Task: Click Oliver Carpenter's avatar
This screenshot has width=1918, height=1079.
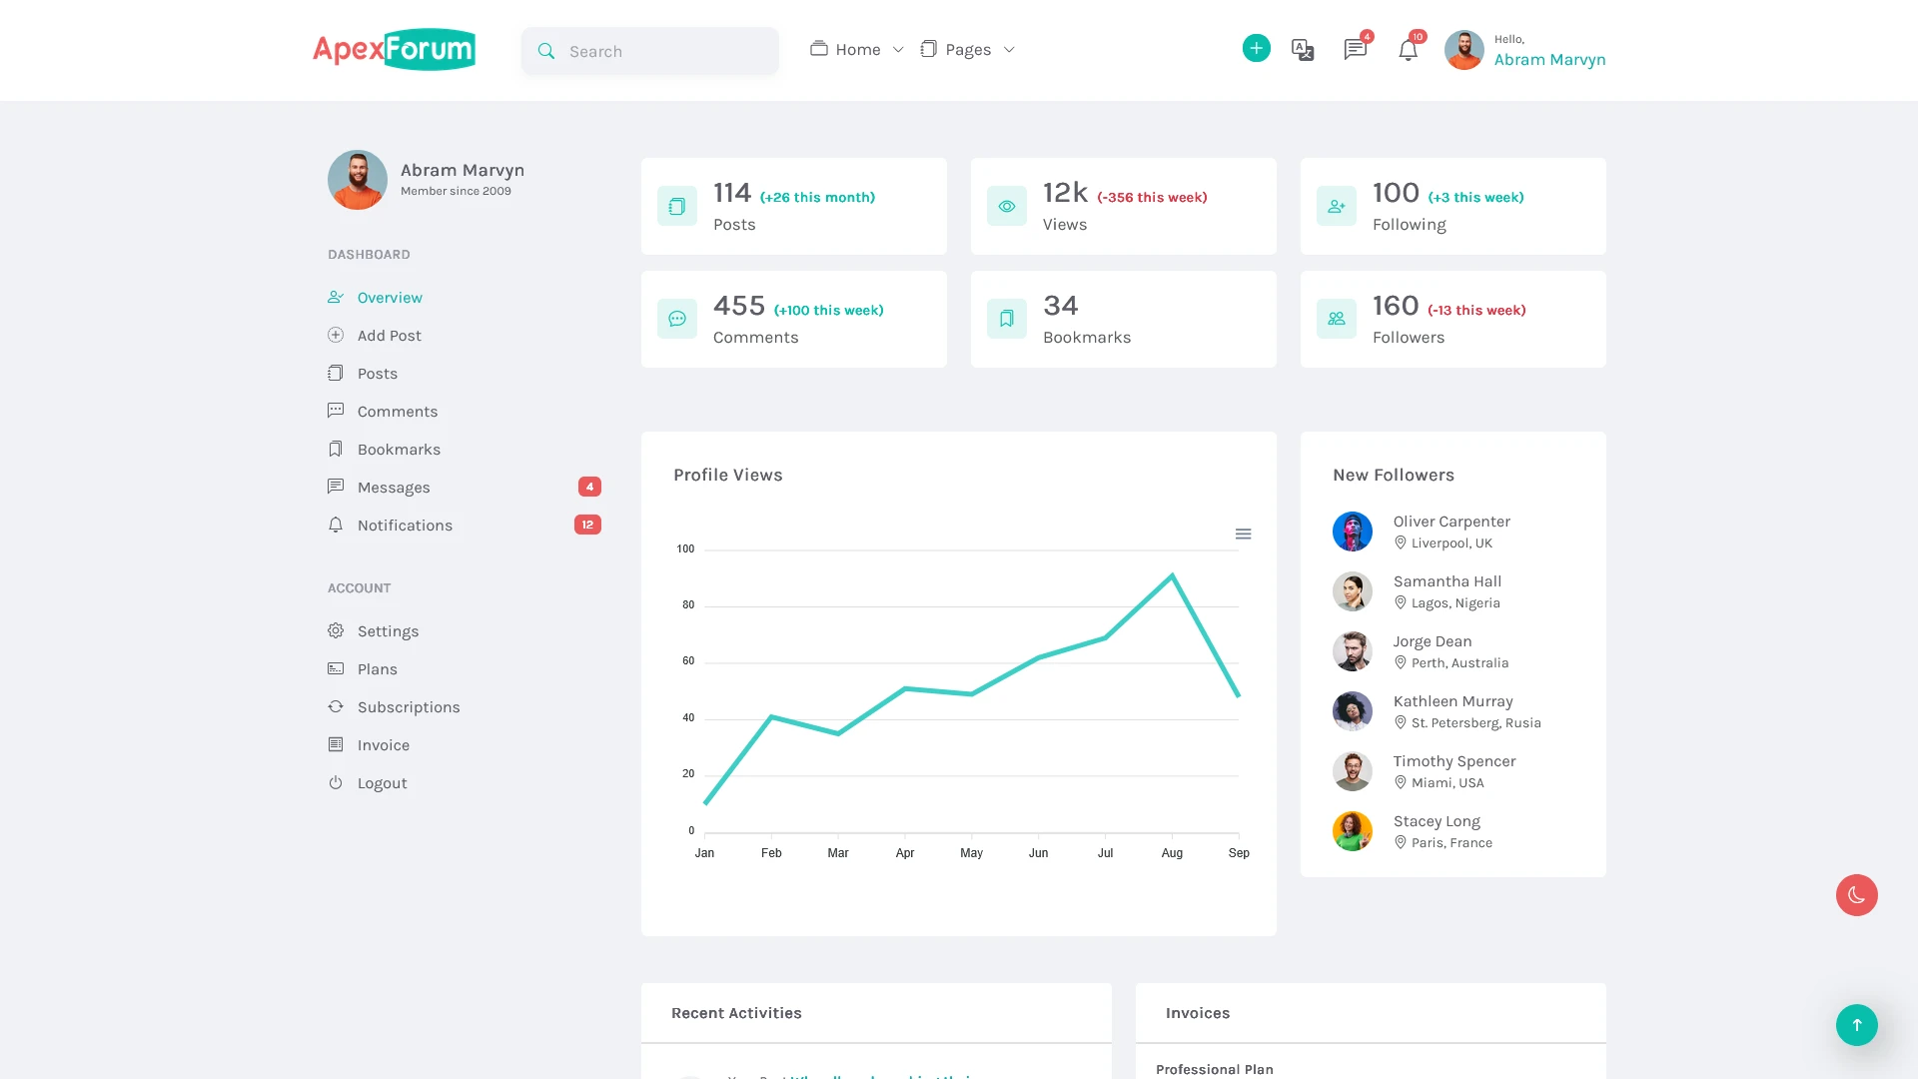Action: pos(1353,532)
